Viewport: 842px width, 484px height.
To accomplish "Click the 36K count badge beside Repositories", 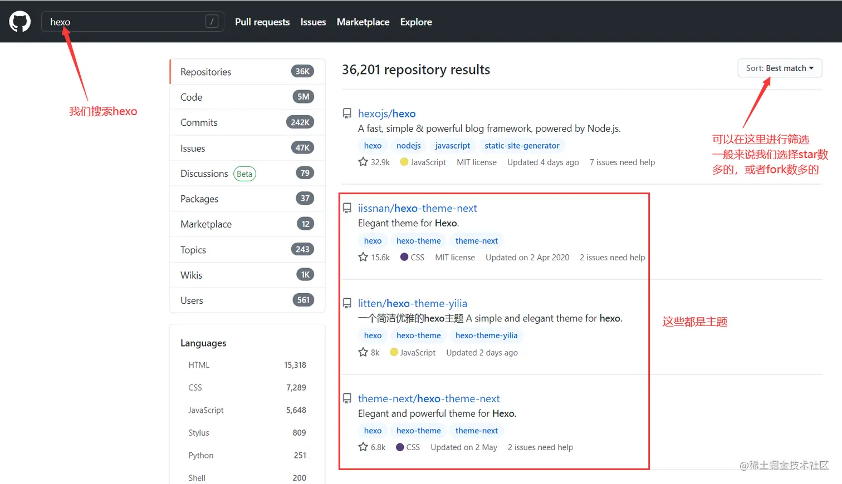I will pos(302,71).
